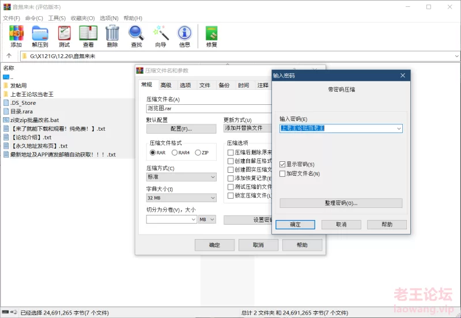The image size is (461, 318).
Task: Enable 创建固实压缩 solid archive checkbox
Action: pyautogui.click(x=231, y=169)
